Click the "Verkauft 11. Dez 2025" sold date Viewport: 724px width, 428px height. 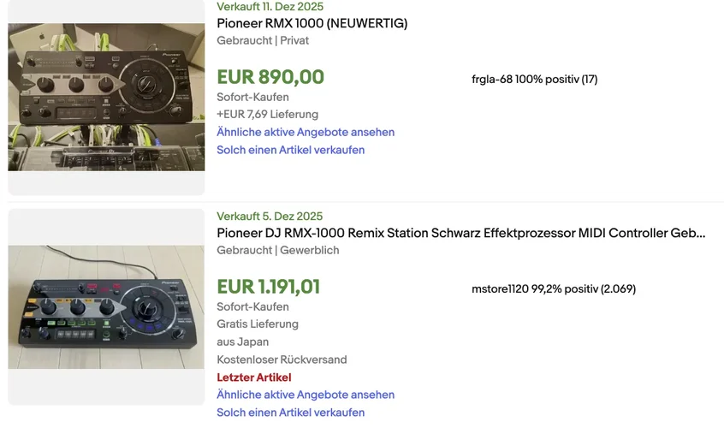point(270,6)
